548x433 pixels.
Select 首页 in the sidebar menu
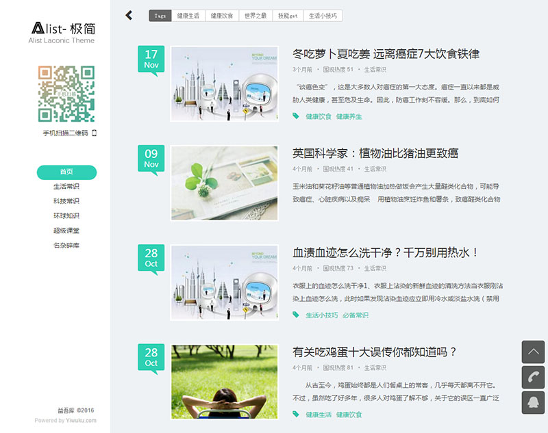pyautogui.click(x=66, y=172)
